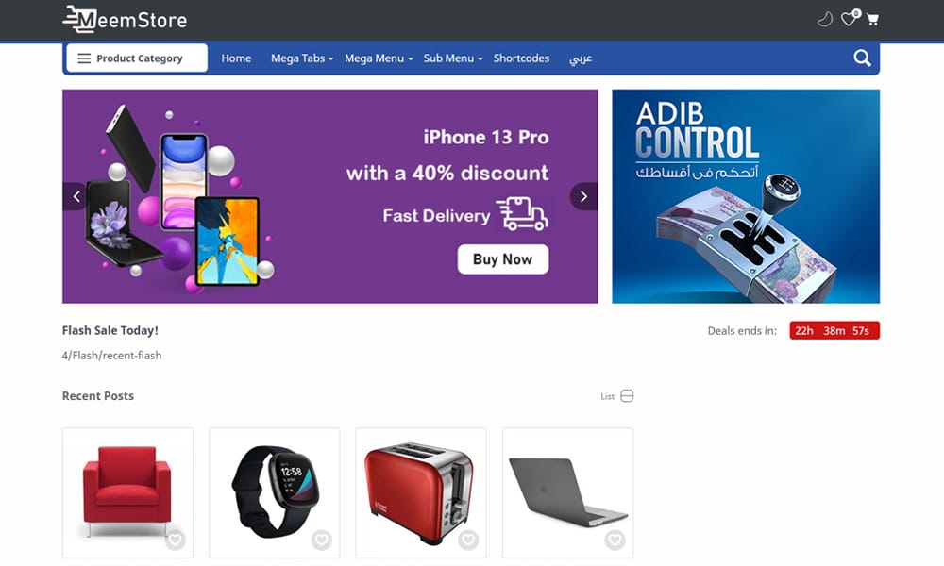Click the MeemStore logo

tap(125, 19)
